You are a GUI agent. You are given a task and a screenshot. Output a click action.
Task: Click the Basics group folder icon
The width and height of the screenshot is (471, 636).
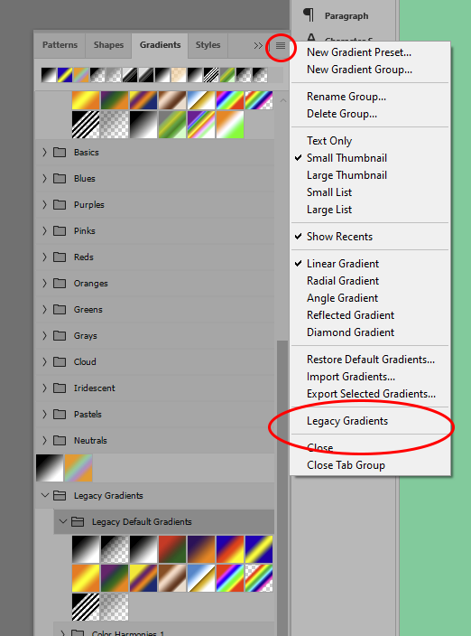(60, 153)
